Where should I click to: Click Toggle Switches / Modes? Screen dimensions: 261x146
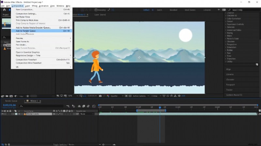64,144
